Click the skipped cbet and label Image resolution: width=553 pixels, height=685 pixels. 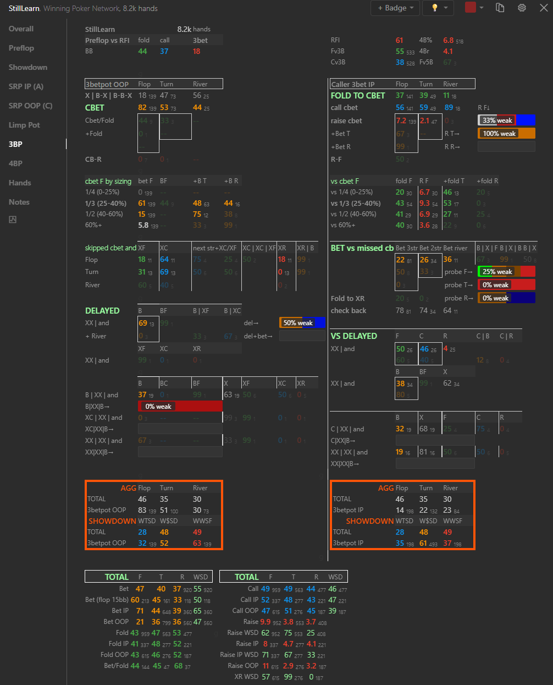click(110, 248)
